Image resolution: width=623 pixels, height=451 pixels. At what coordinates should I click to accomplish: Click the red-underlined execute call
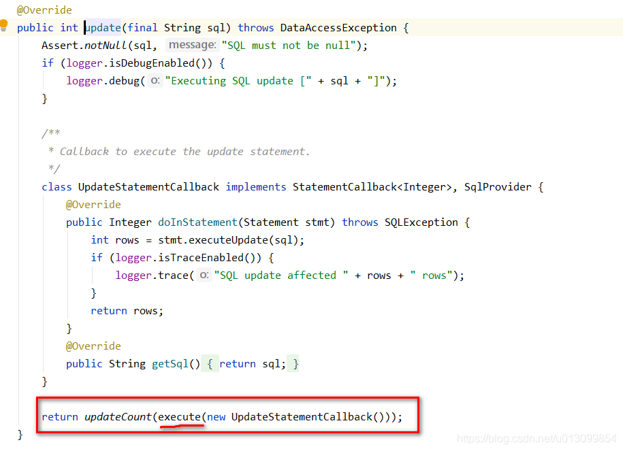(180, 416)
